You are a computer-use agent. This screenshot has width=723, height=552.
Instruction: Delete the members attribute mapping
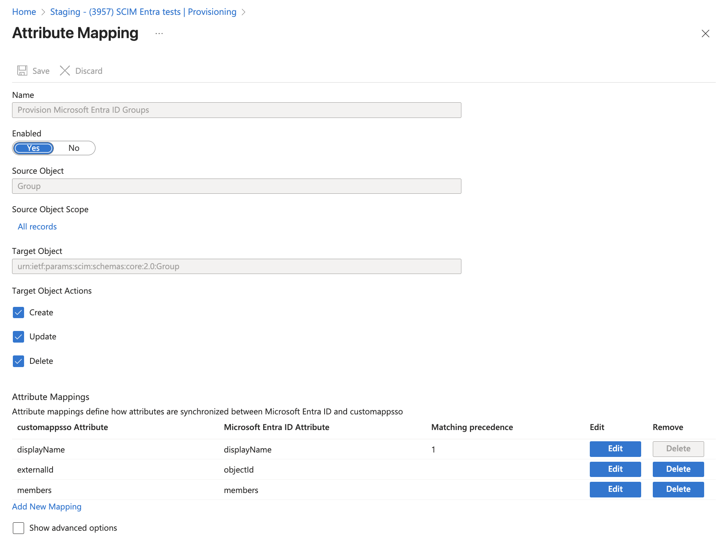pos(678,489)
